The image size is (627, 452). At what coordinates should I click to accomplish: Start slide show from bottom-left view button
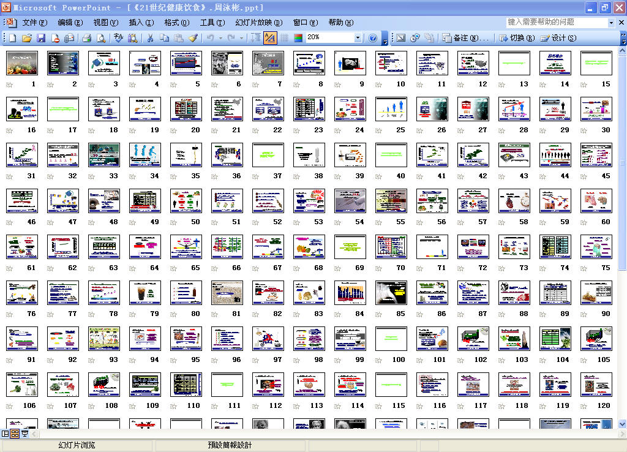coord(24,434)
